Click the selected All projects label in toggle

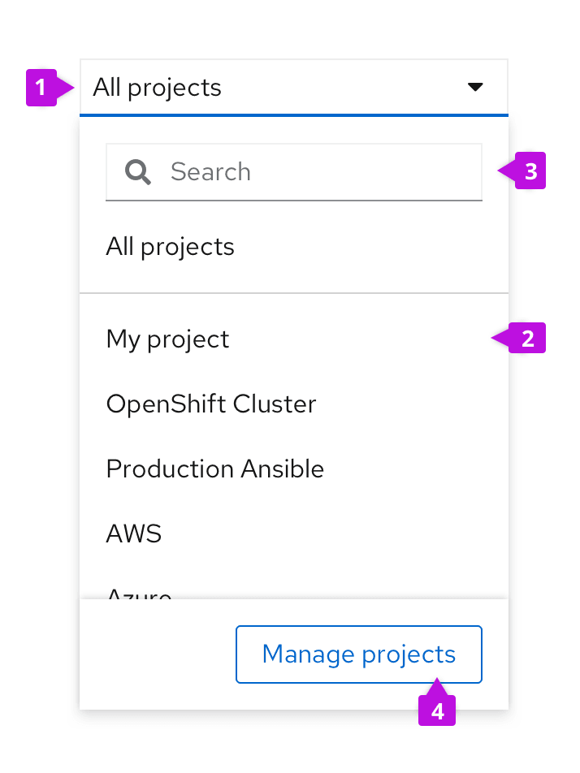point(157,87)
